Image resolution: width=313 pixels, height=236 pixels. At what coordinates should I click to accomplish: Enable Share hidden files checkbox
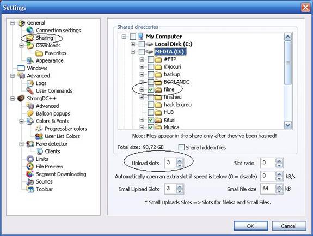point(181,148)
